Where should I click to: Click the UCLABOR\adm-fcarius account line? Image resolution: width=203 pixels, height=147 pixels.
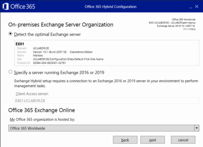[x=172, y=23]
